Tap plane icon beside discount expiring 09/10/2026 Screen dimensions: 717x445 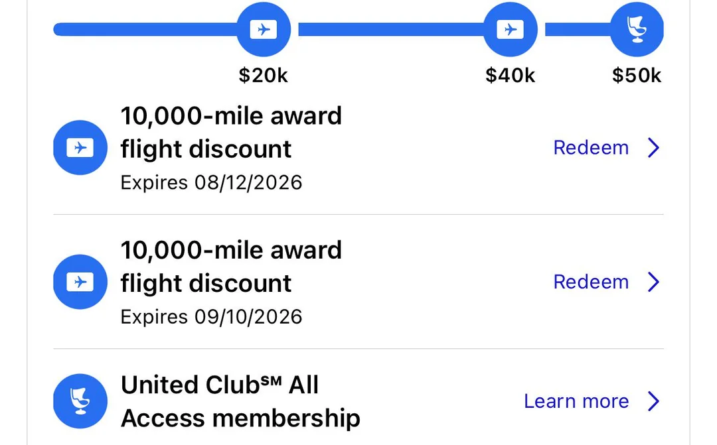[80, 282]
